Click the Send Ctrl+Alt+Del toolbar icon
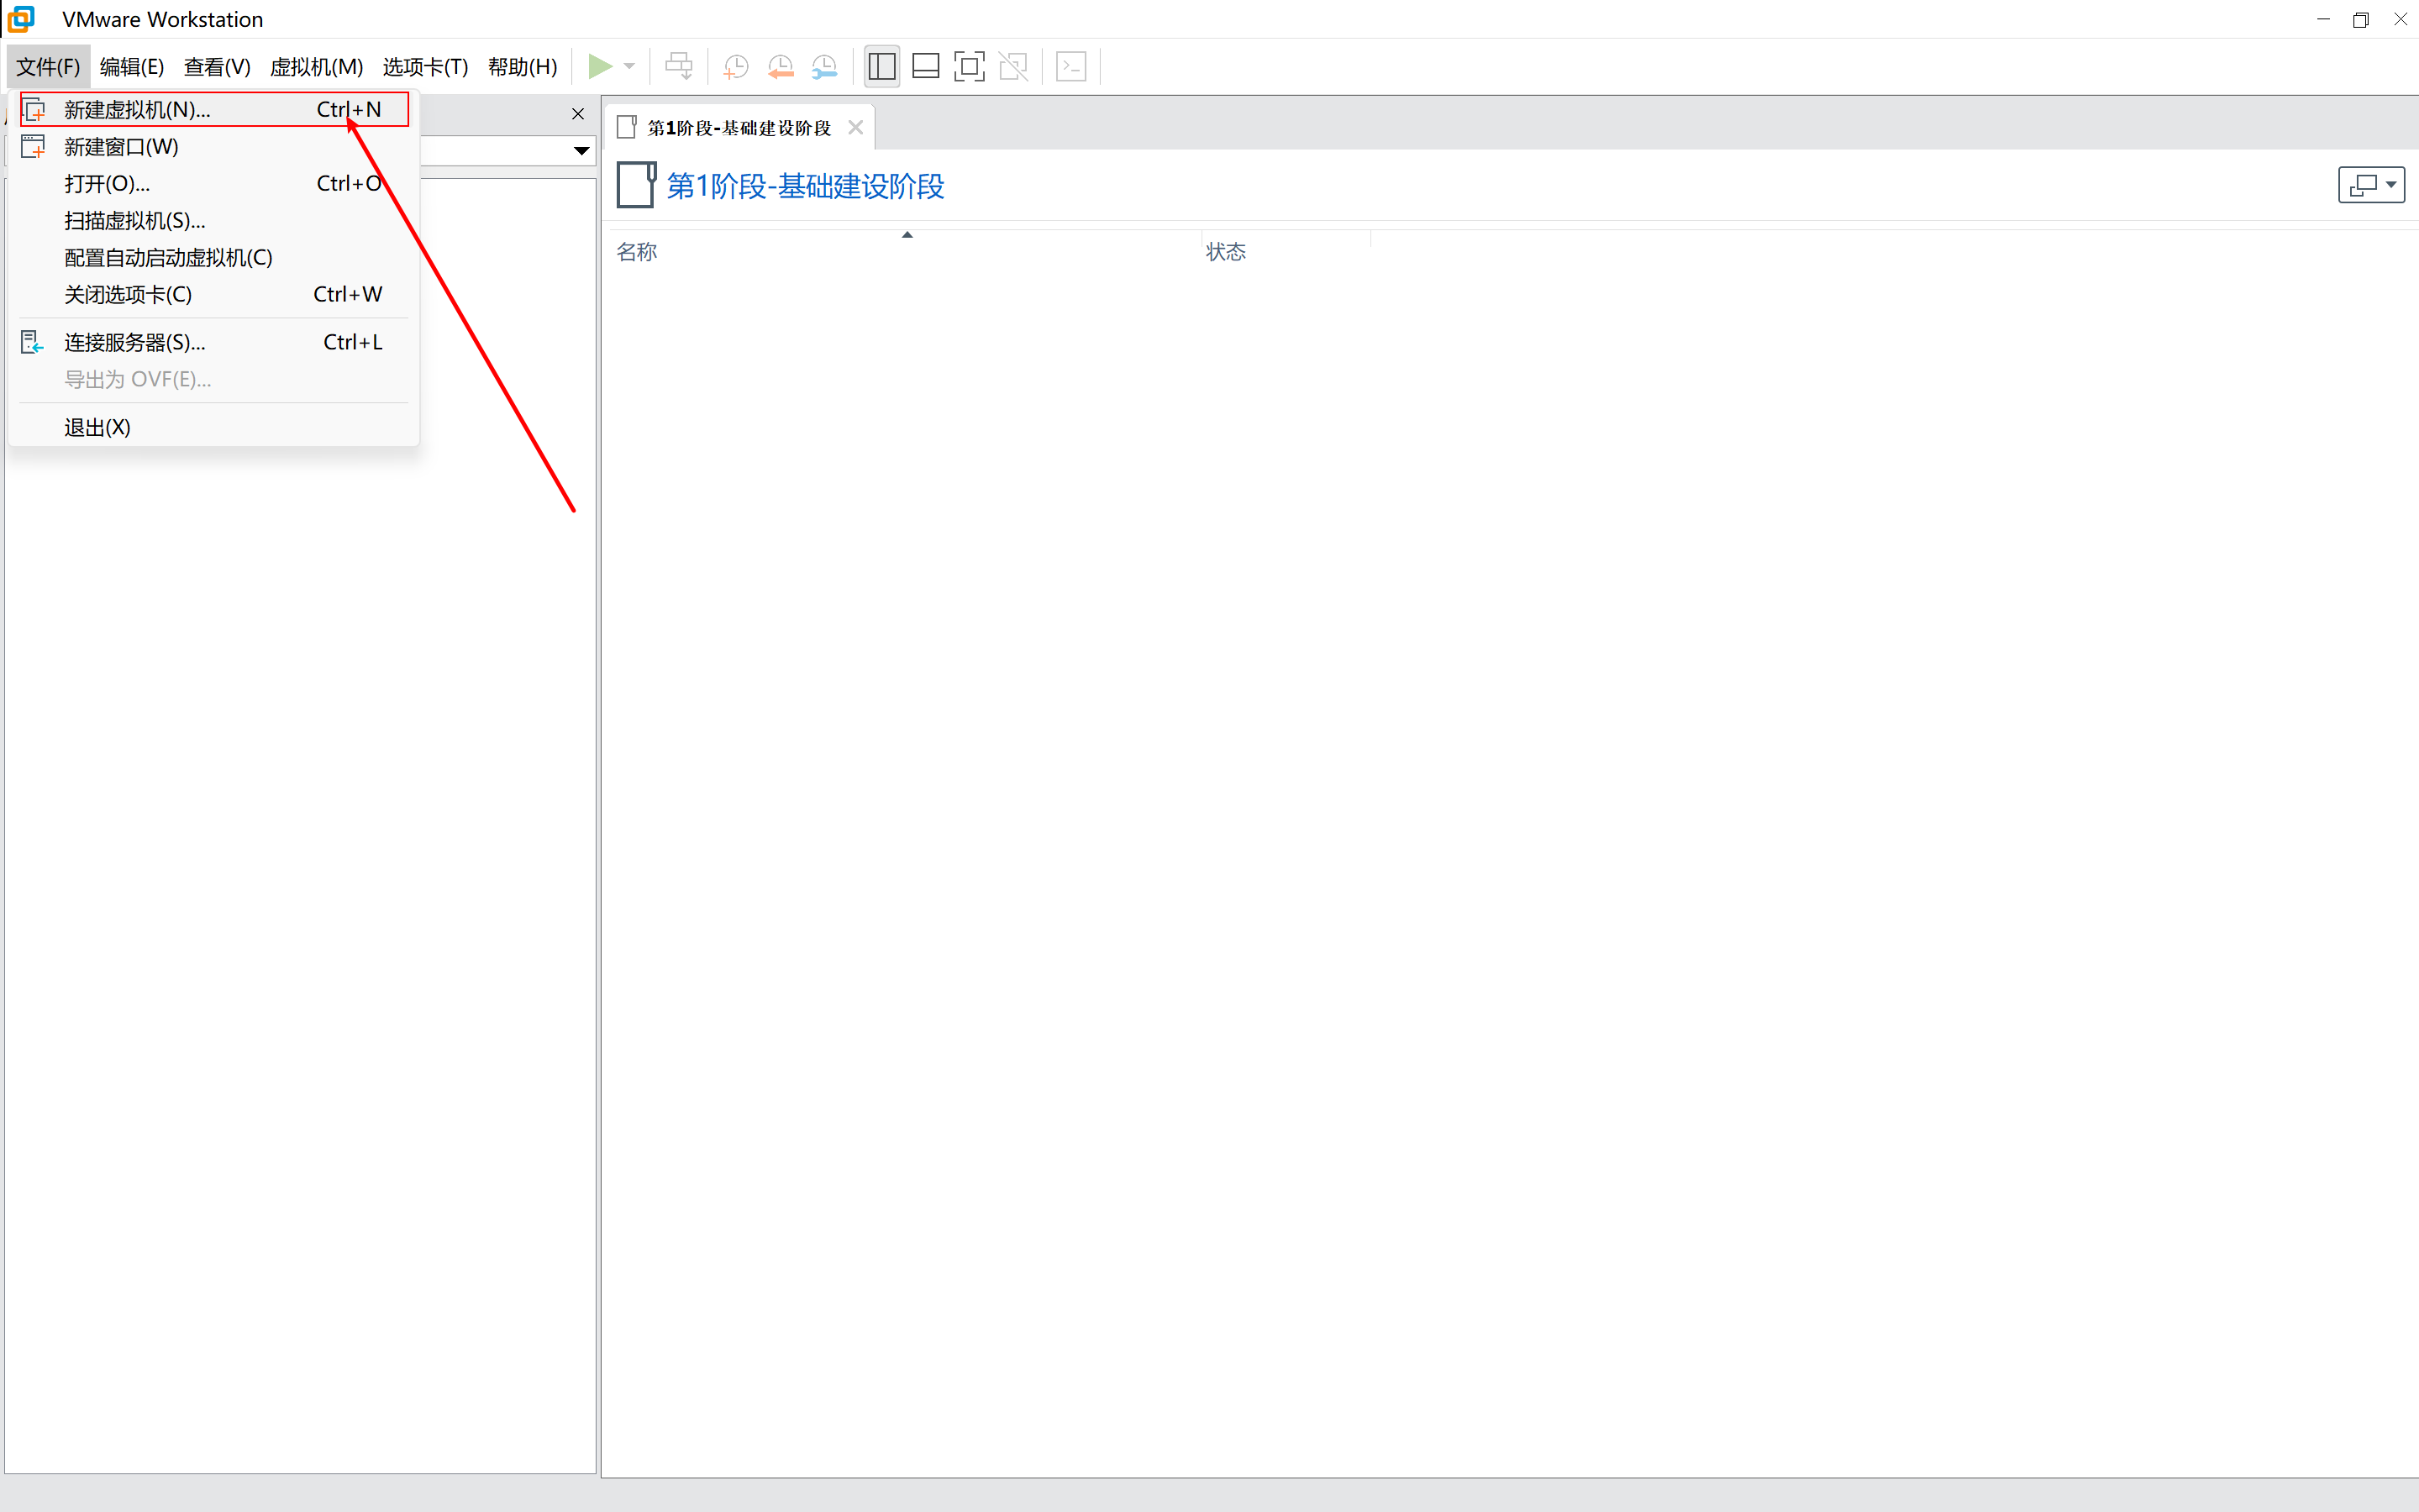The height and width of the screenshot is (1512, 2419). point(679,67)
